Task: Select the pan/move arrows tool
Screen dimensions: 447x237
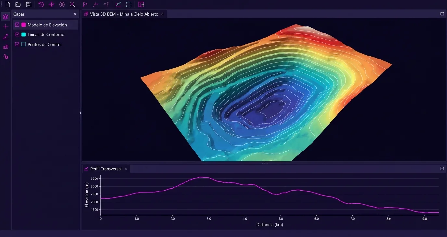Action: (51, 5)
